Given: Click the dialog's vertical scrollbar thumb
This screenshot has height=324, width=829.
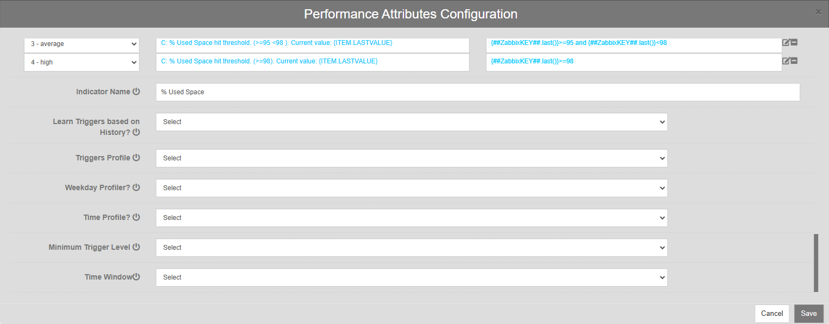Looking at the screenshot, I should [x=815, y=263].
